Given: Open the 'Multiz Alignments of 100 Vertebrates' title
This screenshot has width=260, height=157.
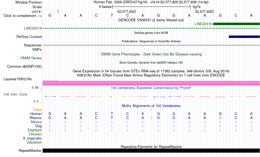Looking at the screenshot, I should [x=151, y=106].
